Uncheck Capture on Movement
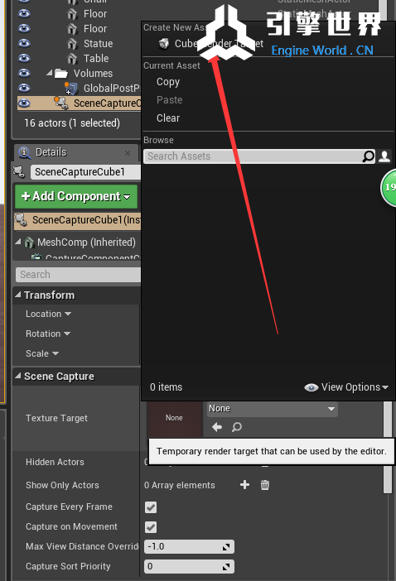The height and width of the screenshot is (581, 396). click(x=151, y=527)
